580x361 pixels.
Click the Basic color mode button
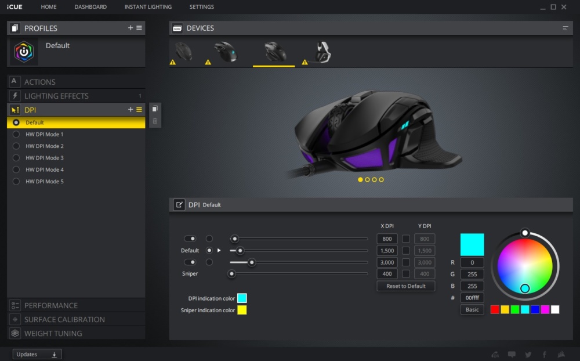pos(472,309)
